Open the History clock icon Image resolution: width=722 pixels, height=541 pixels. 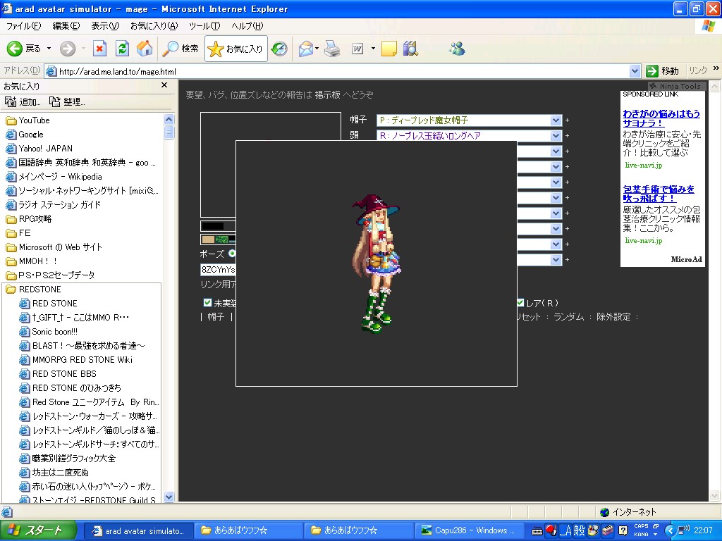point(279,49)
